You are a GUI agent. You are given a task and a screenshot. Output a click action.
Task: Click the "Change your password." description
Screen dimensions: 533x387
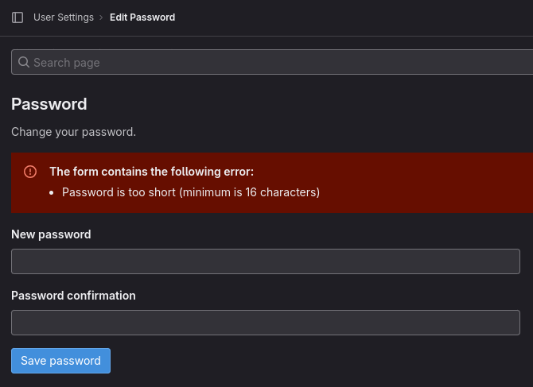73,131
